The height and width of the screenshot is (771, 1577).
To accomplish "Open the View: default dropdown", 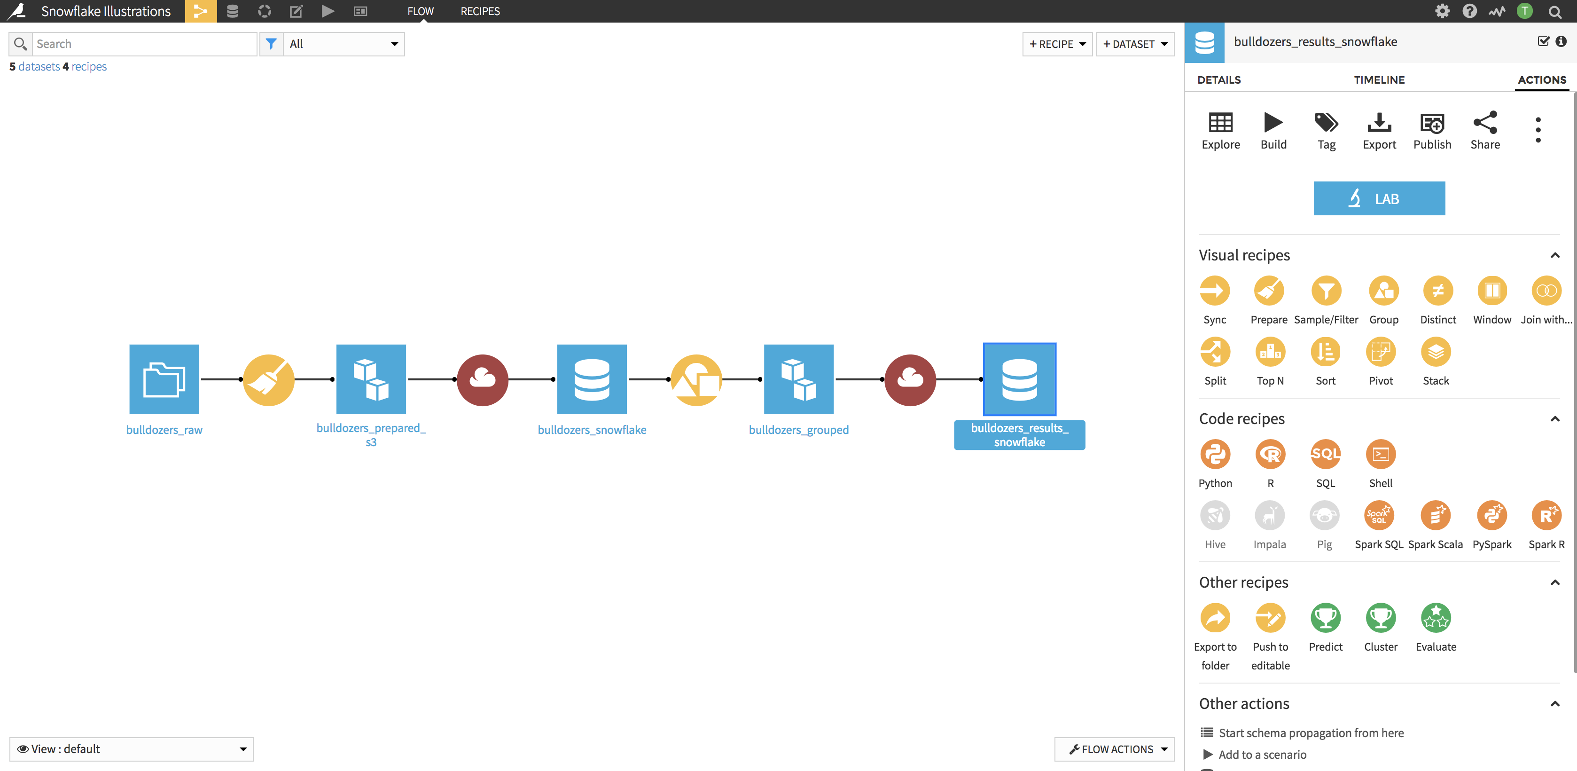I will pos(131,749).
